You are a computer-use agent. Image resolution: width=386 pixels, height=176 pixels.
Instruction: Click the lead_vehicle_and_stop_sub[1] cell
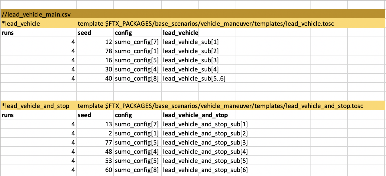205,124
